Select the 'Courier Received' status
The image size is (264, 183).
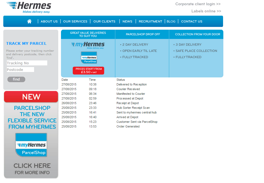[128, 89]
